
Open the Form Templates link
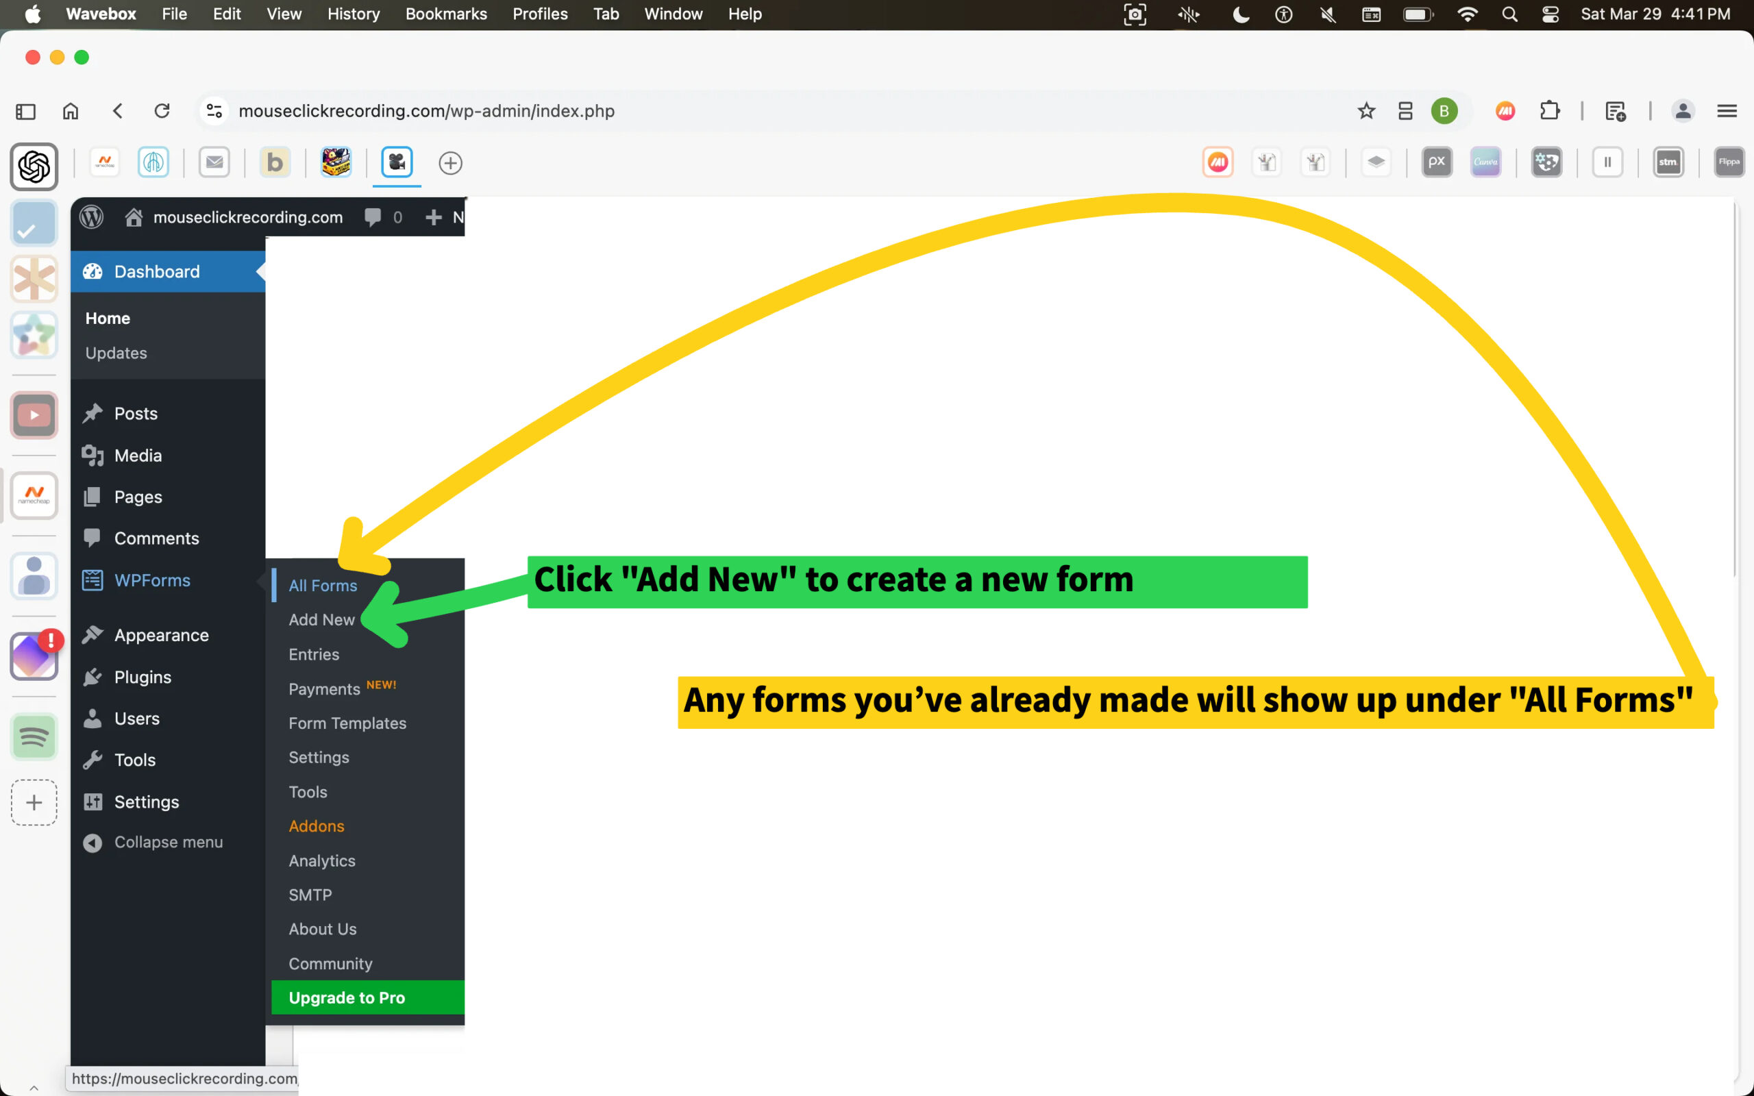(347, 723)
